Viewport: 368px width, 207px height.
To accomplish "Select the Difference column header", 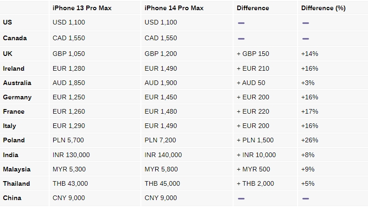I will pyautogui.click(x=253, y=8).
